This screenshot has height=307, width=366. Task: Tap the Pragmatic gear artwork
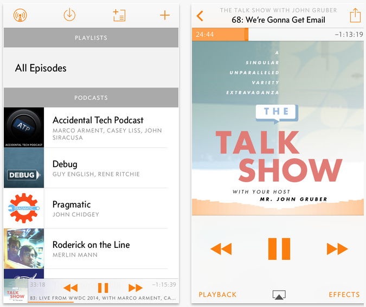click(24, 208)
